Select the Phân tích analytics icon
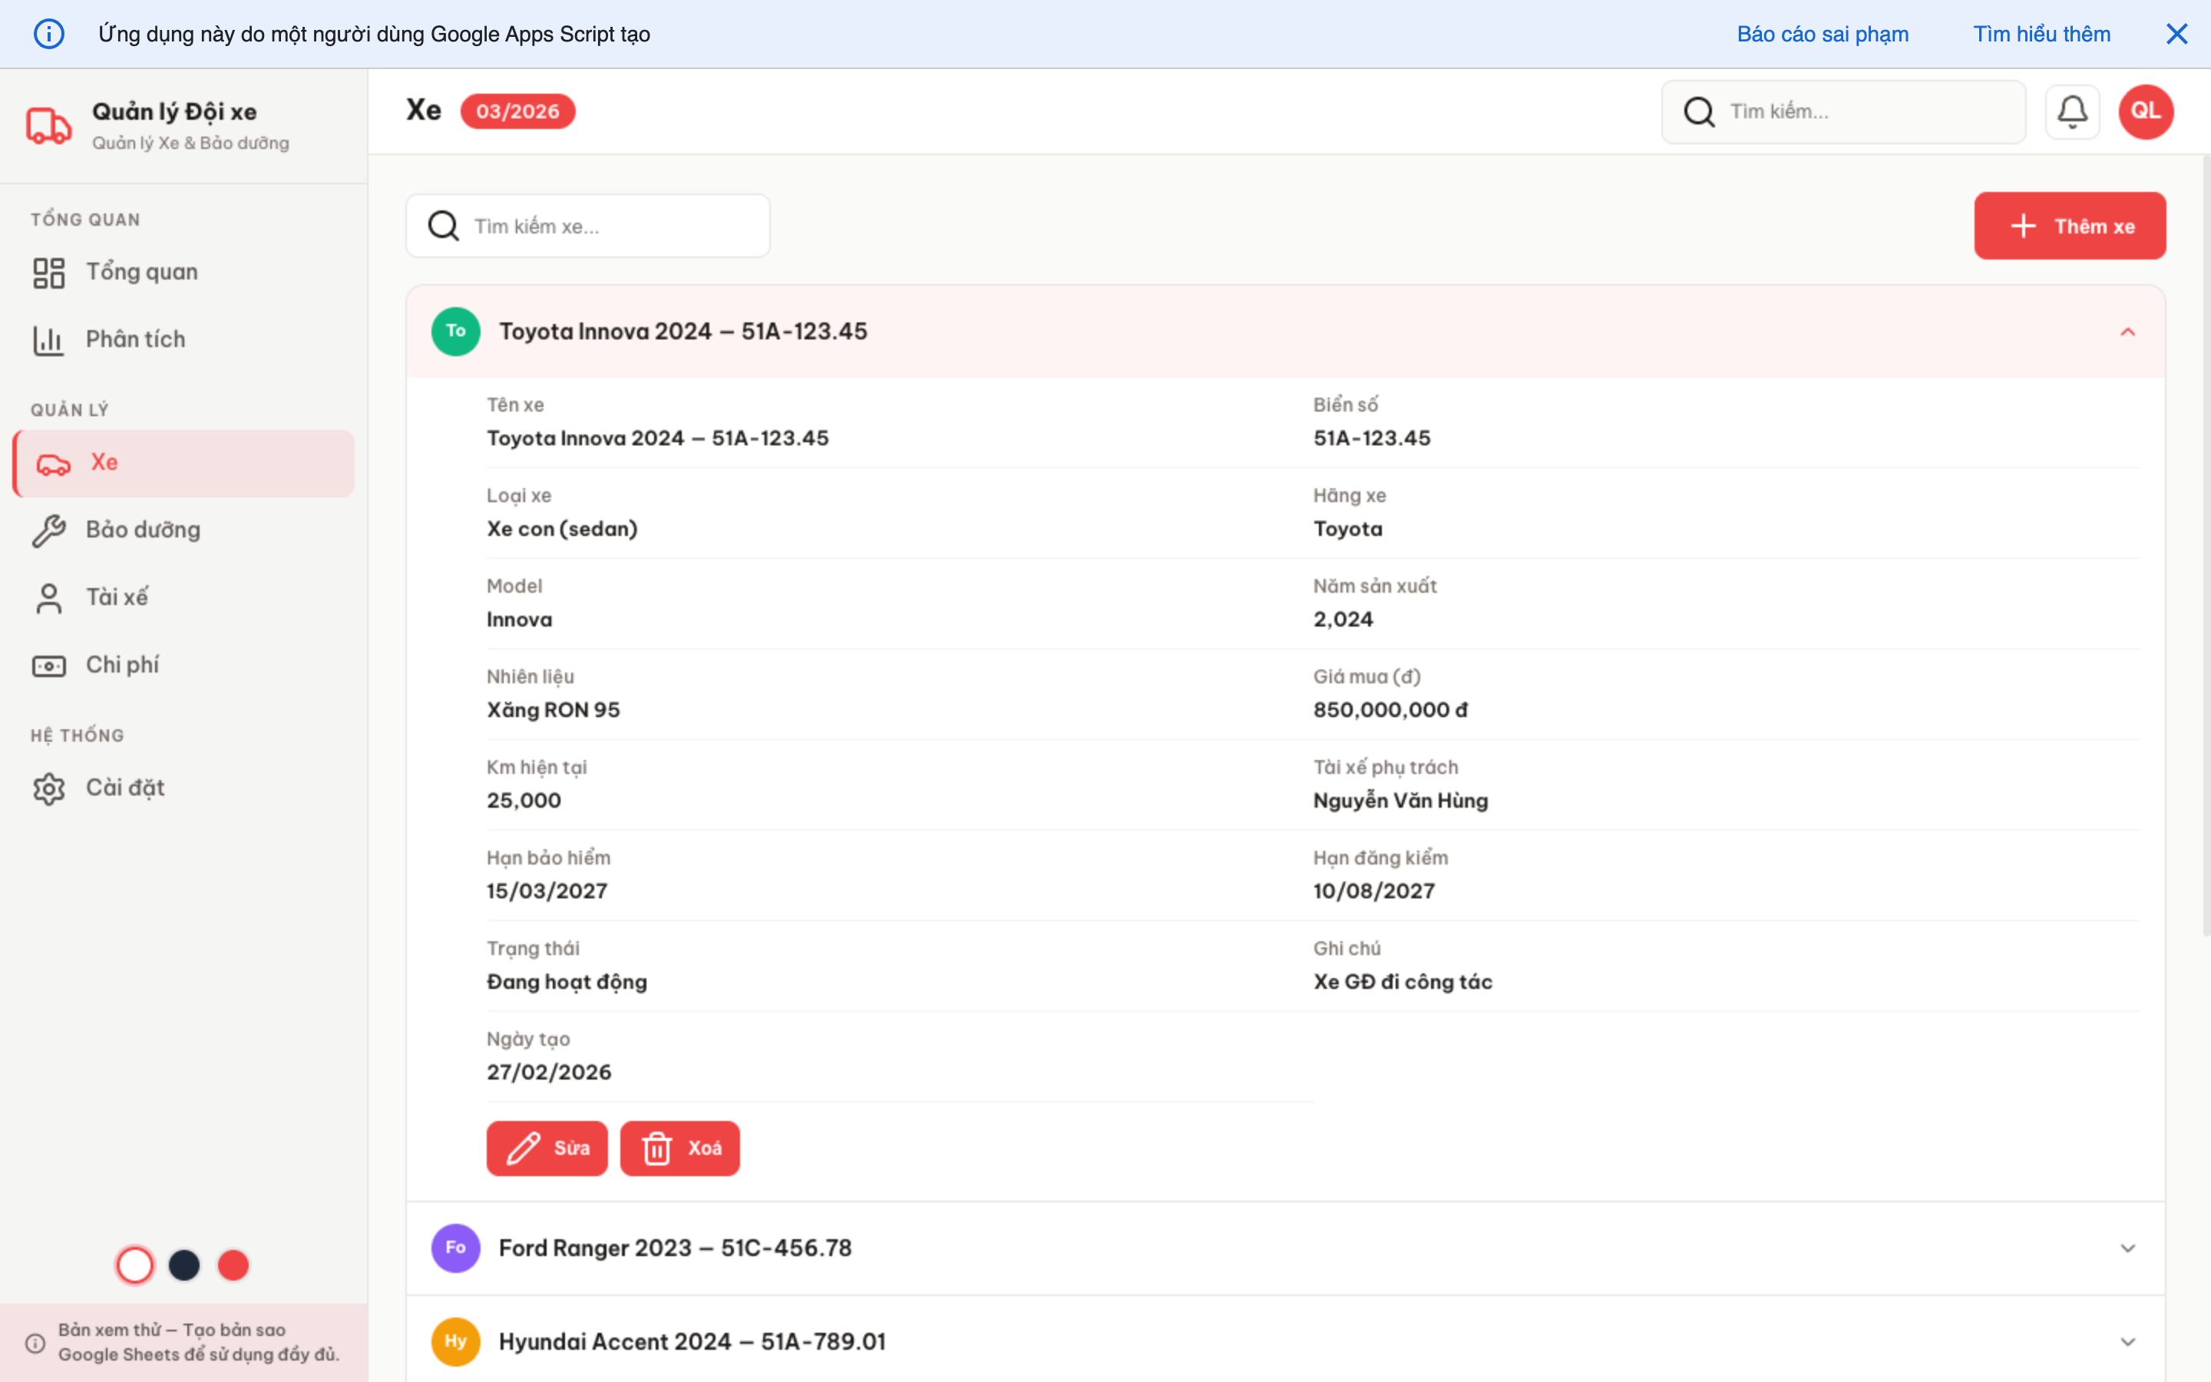Screen dimensions: 2211x1382 (48, 339)
